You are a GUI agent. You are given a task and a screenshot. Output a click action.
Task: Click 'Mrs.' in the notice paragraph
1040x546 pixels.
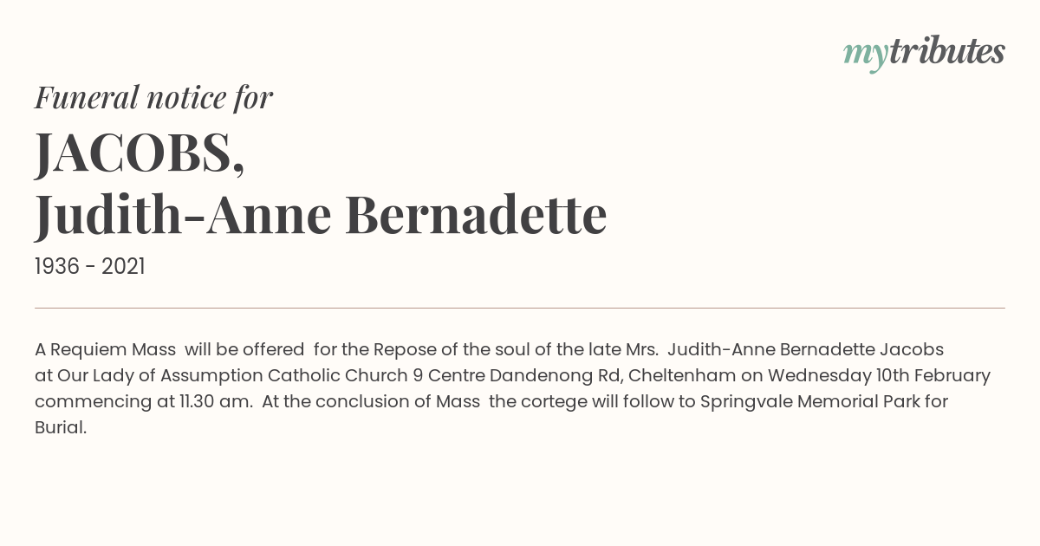click(x=641, y=350)
